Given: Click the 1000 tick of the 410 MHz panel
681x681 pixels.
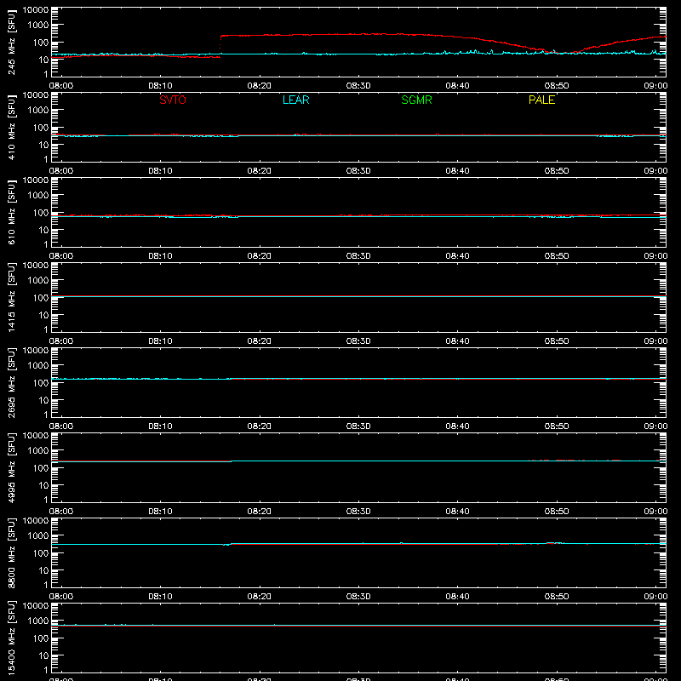Looking at the screenshot, I should [38, 111].
